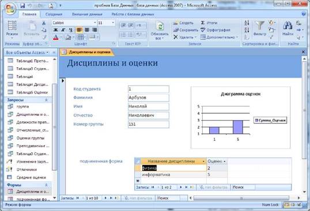Open the Calibri font name dropdown
The height and width of the screenshot is (211, 310).
point(95,22)
